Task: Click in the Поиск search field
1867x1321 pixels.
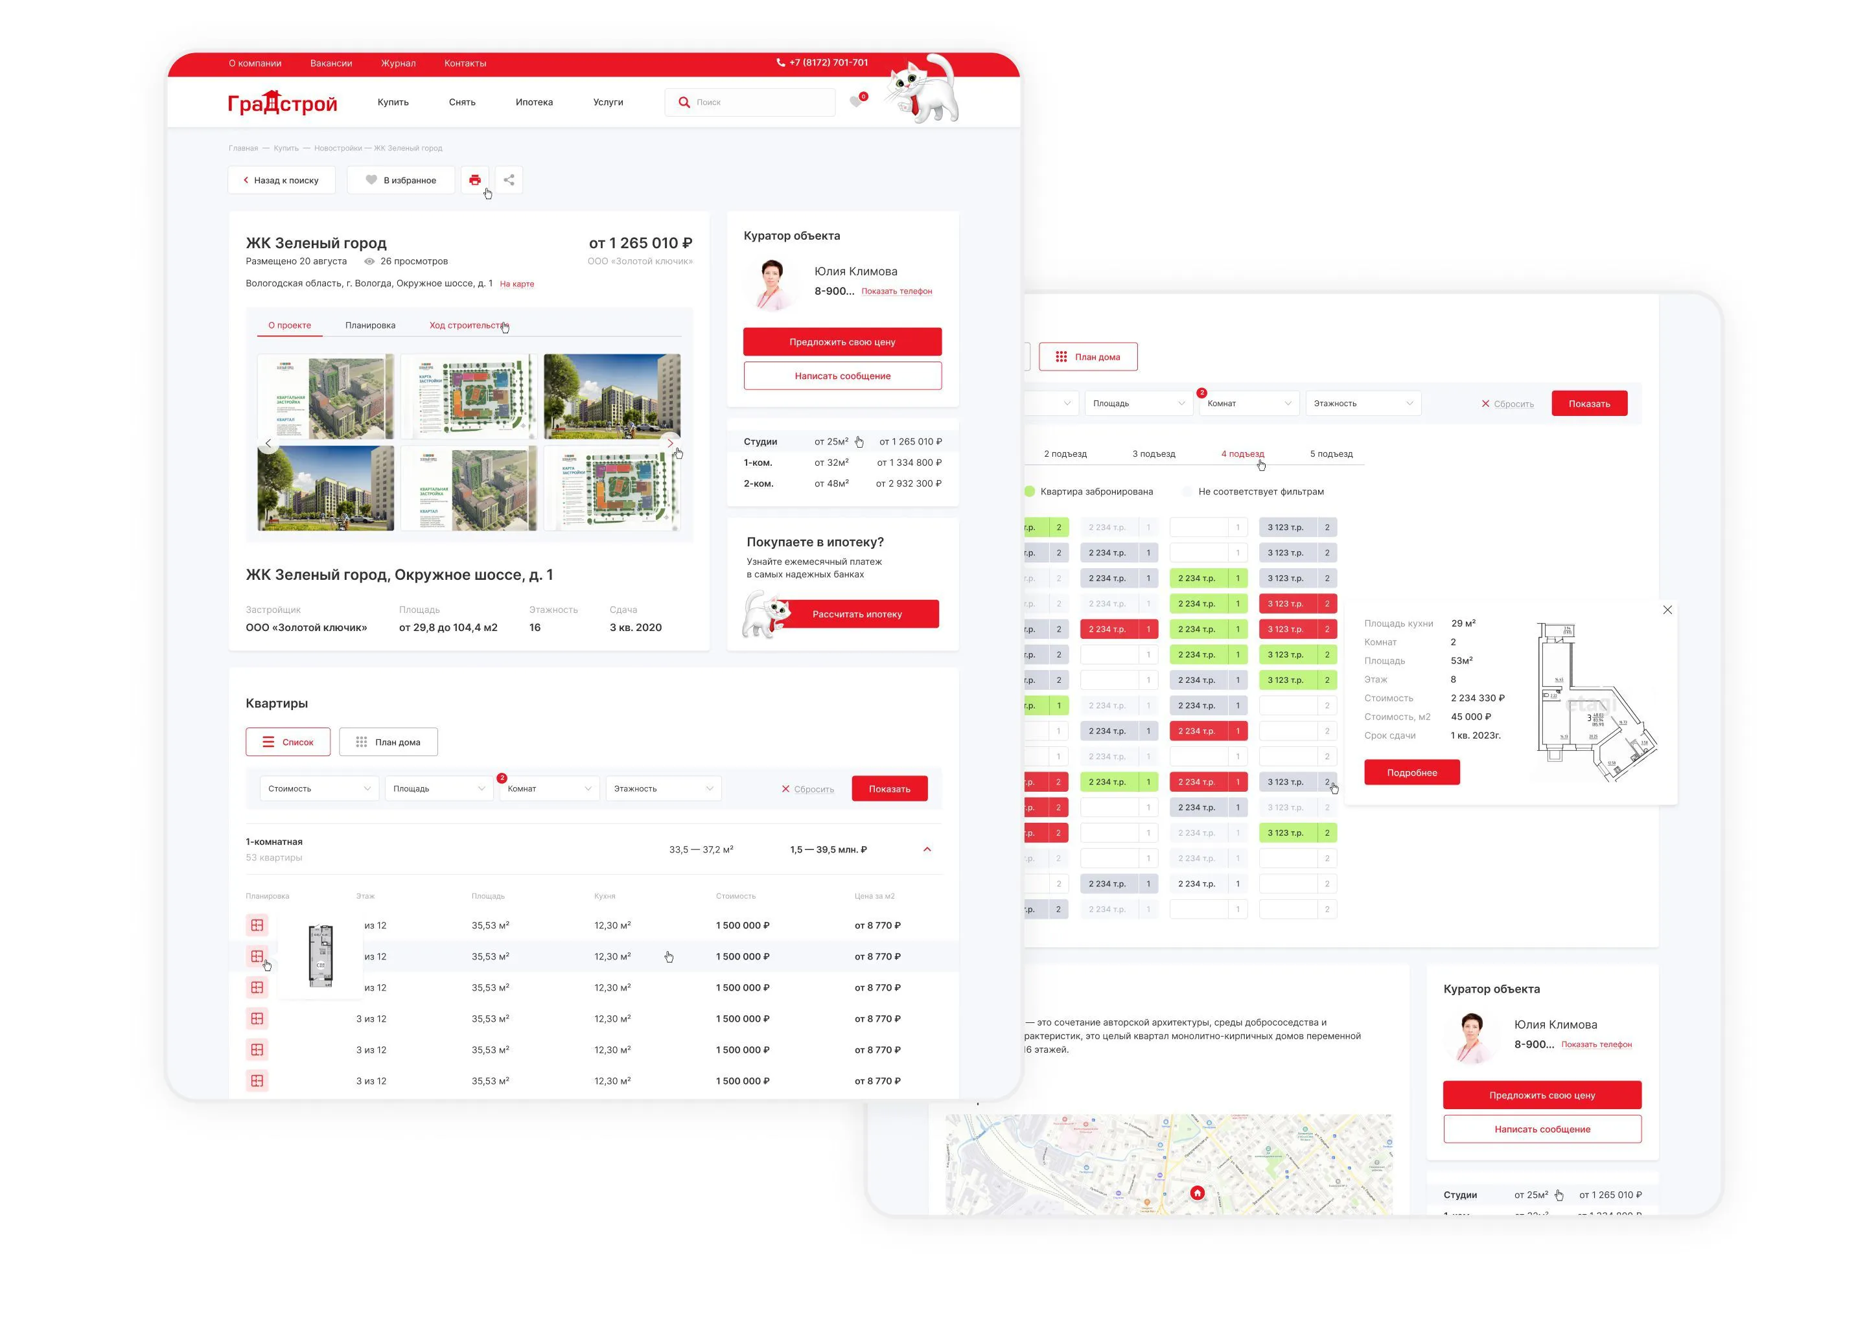Action: pos(749,102)
